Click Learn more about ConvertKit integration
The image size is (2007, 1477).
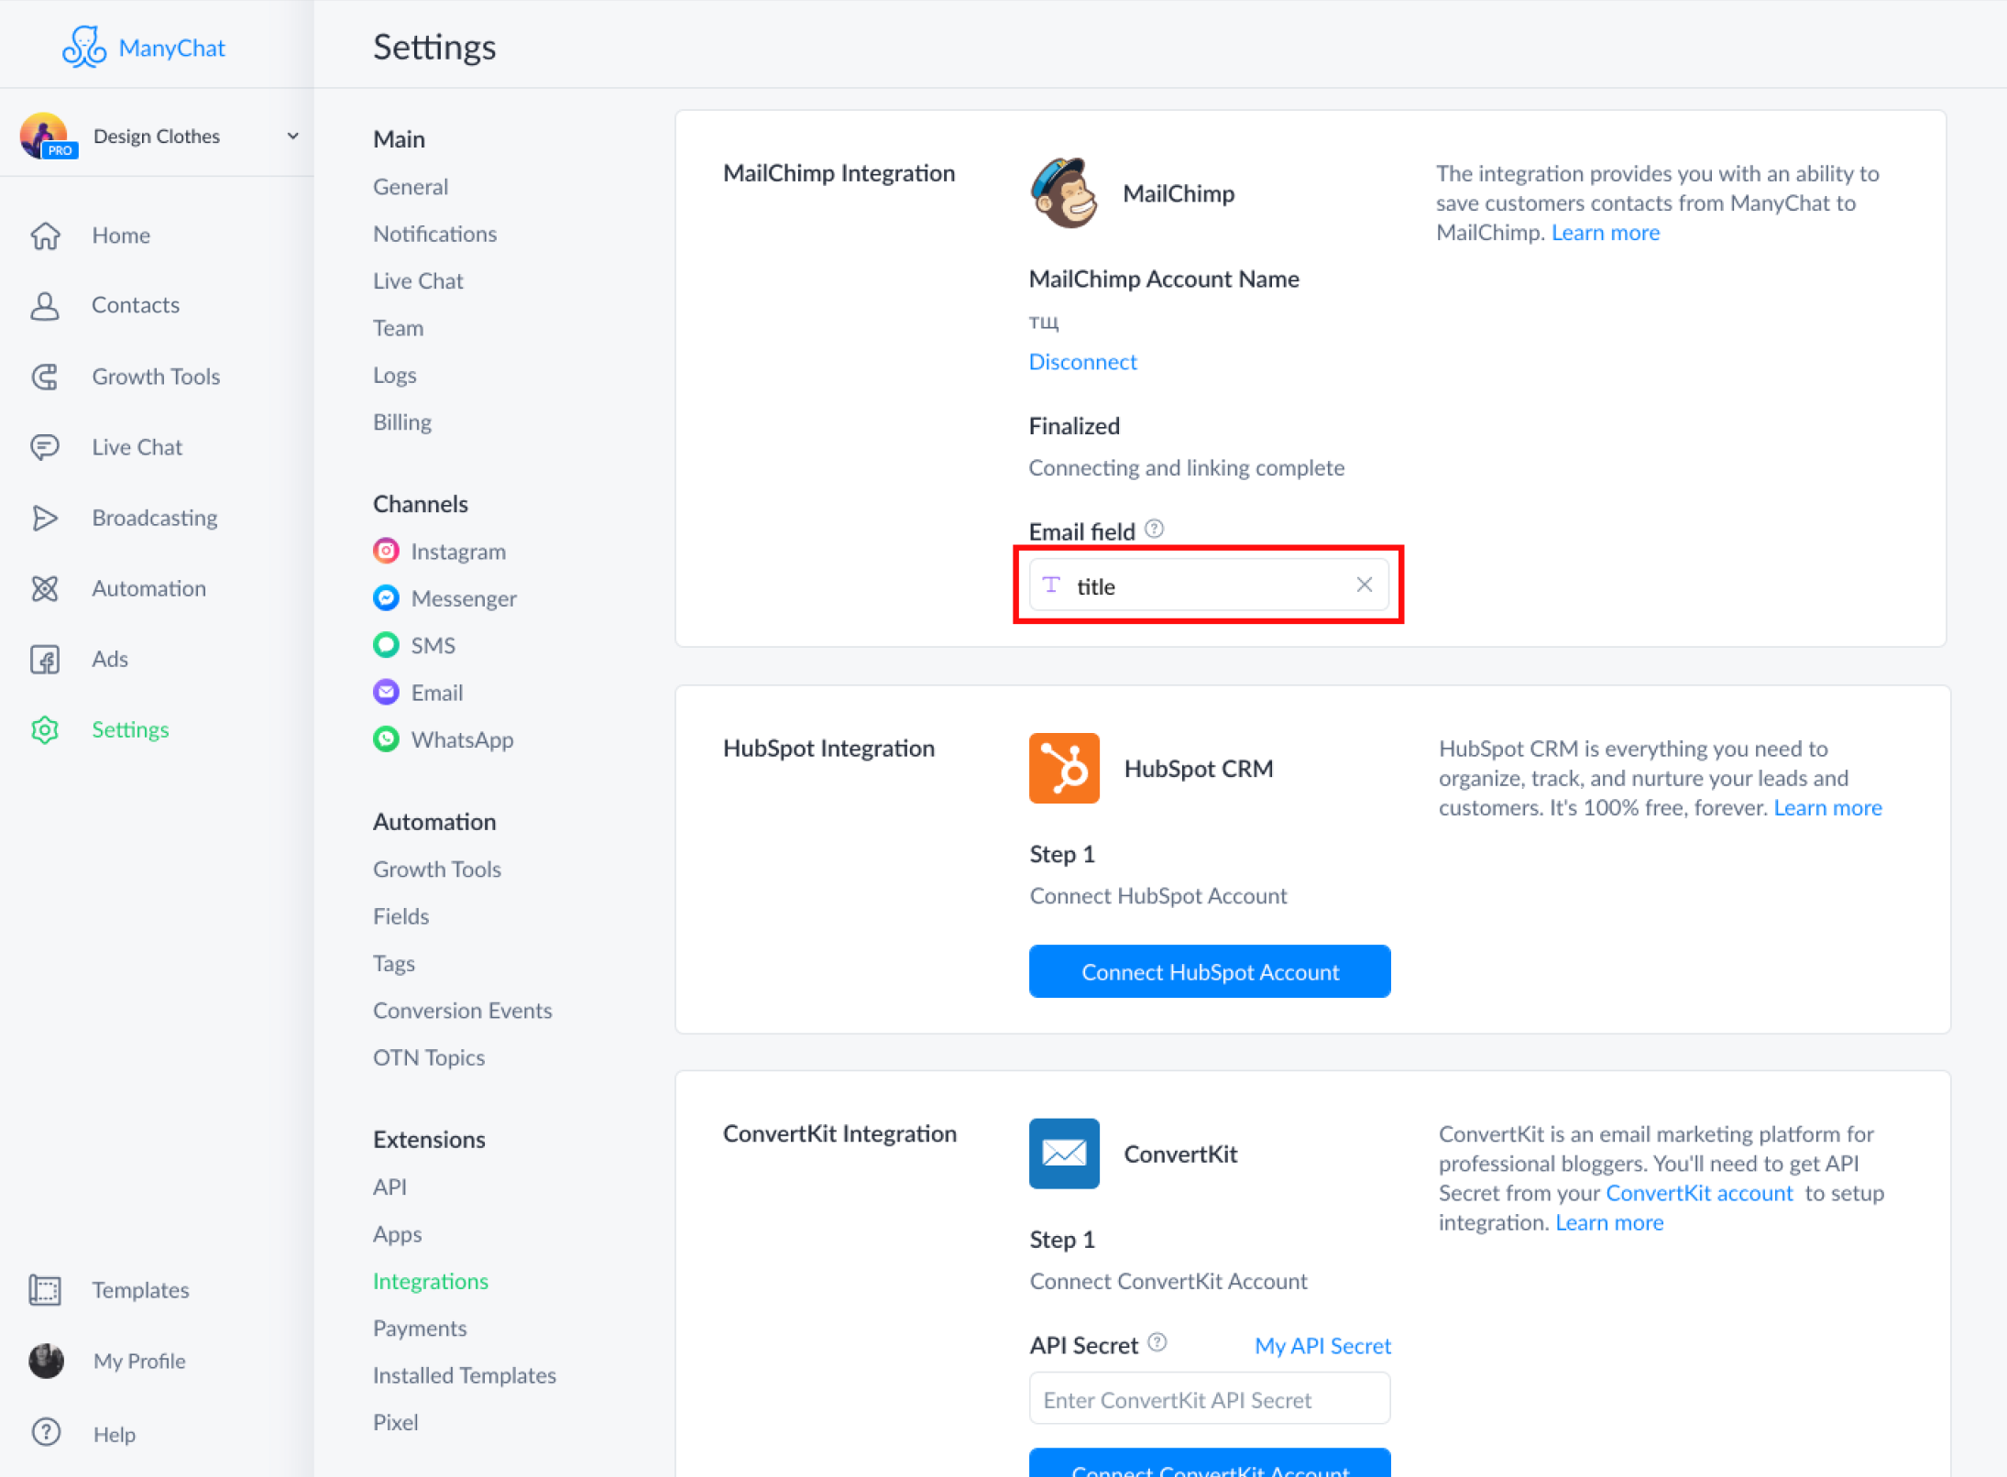tap(1609, 1222)
